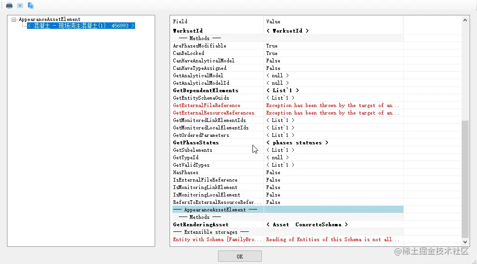Collapse the AppearanceAssetElement tree node
This screenshot has width=477, height=264.
14,20
